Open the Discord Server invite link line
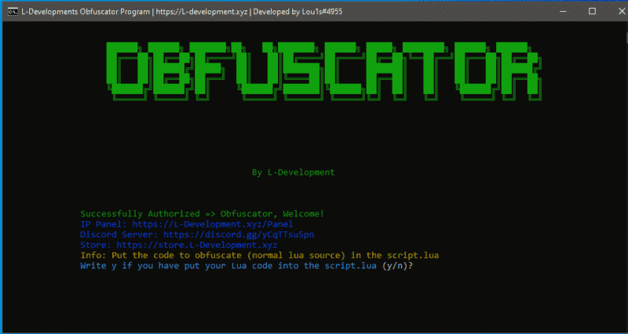The image size is (628, 334). [197, 234]
